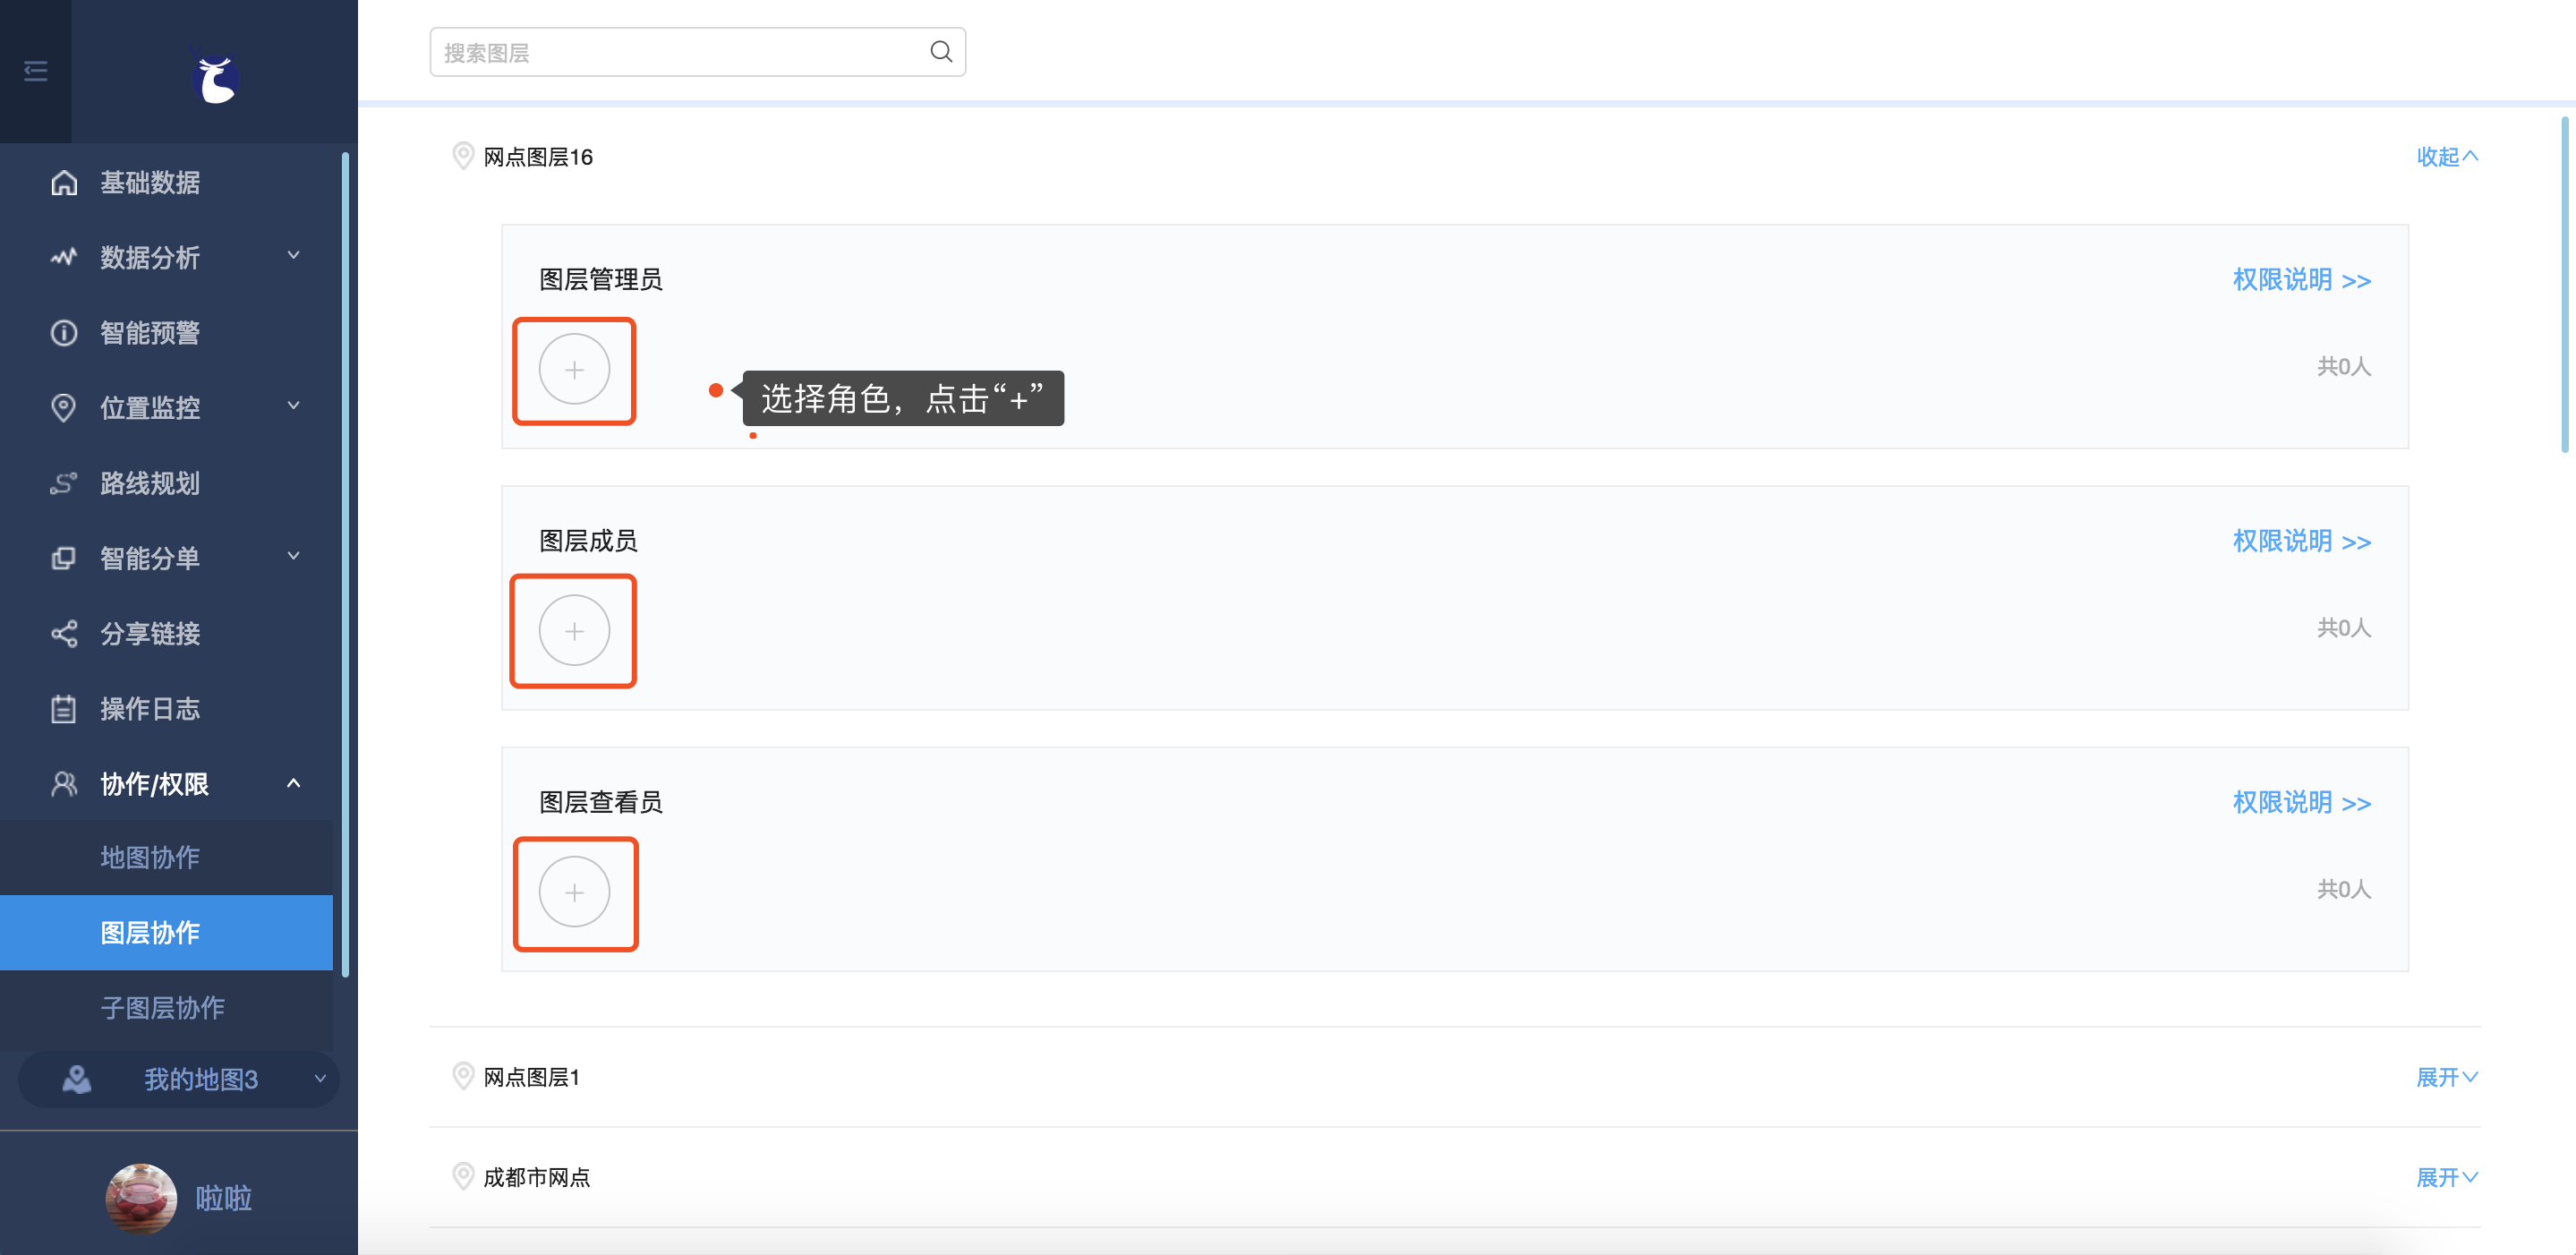Expand the 数据分析 submenu chevron
Image resolution: width=2576 pixels, height=1255 pixels.
[x=294, y=256]
